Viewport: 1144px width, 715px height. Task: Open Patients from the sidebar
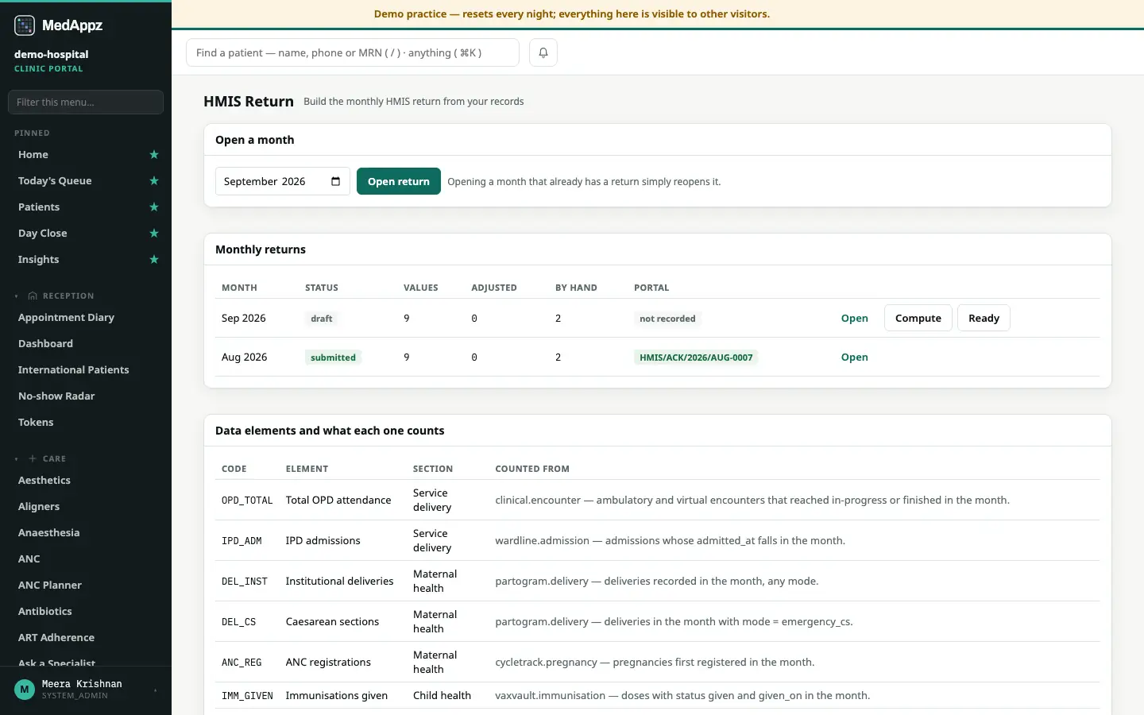coord(39,207)
